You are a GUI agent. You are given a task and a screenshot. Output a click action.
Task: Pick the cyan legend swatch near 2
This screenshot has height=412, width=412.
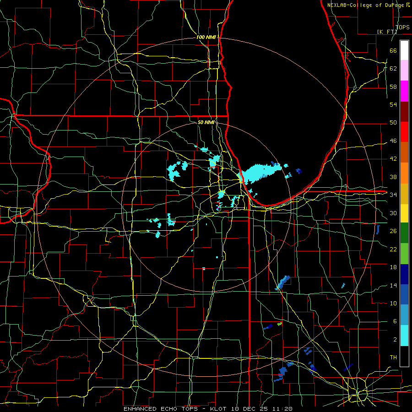pos(404,336)
